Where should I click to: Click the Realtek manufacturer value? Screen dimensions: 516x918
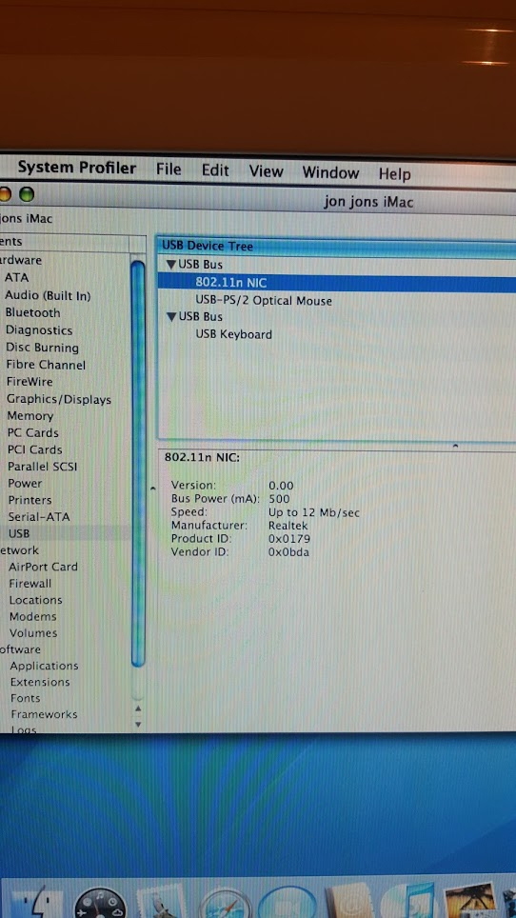(x=288, y=526)
